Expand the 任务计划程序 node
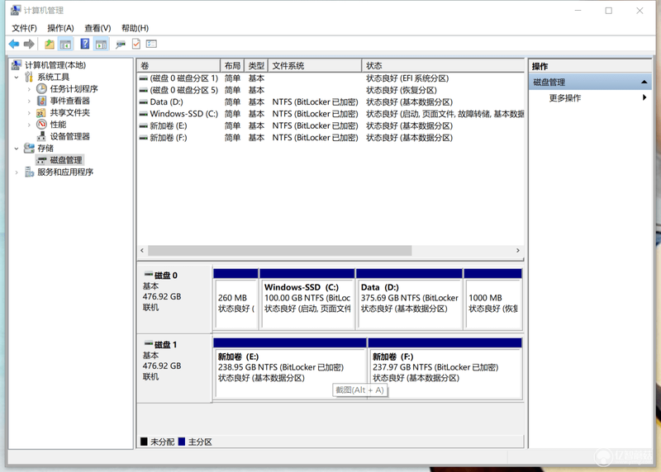This screenshot has width=661, height=472. 29,89
